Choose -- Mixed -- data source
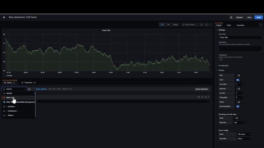The width and height of the screenshot is (264, 148). point(19,115)
